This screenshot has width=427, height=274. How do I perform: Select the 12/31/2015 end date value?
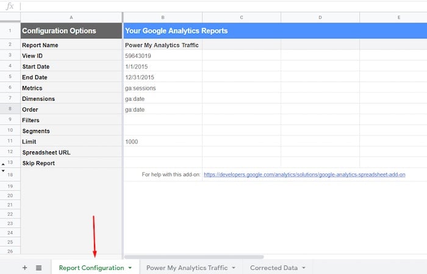click(x=163, y=77)
